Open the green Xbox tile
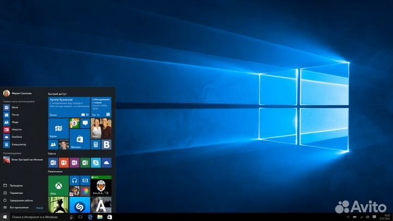 pos(58,186)
